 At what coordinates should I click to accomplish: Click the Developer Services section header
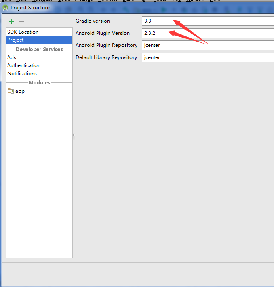point(39,49)
